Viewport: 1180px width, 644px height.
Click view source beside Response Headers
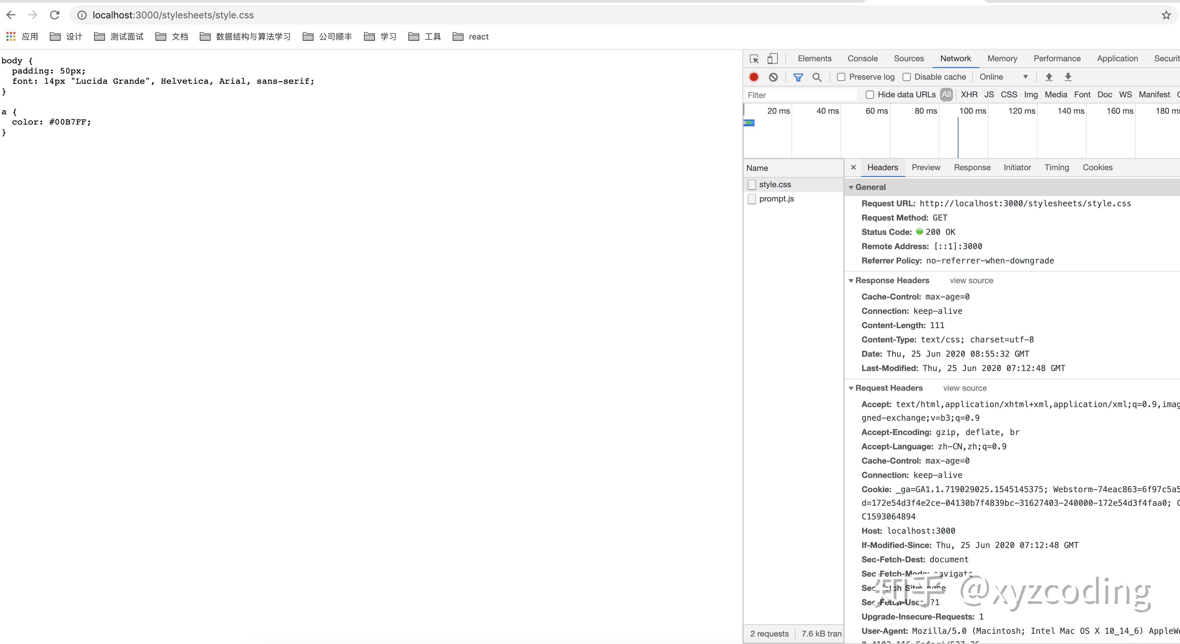[x=971, y=280]
